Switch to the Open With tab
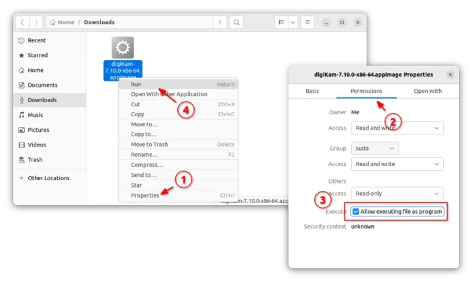 tap(428, 91)
